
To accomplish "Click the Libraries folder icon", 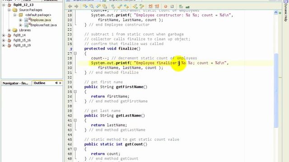I will pos(15,30).
